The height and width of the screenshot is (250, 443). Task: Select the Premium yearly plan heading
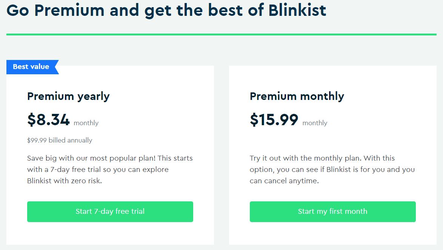pyautogui.click(x=68, y=97)
